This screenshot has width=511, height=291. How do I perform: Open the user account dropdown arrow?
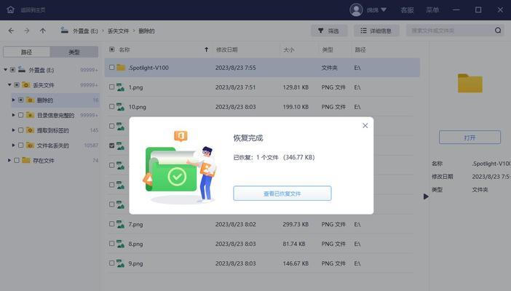(x=384, y=9)
